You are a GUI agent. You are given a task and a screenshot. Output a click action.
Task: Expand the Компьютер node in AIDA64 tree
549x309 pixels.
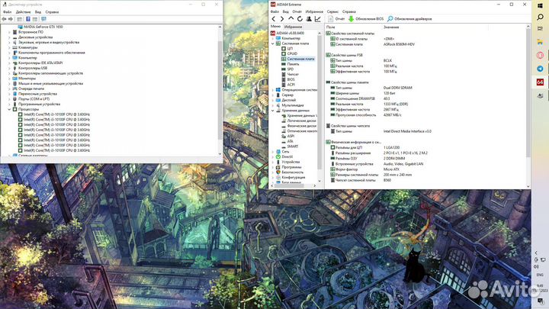click(273, 38)
